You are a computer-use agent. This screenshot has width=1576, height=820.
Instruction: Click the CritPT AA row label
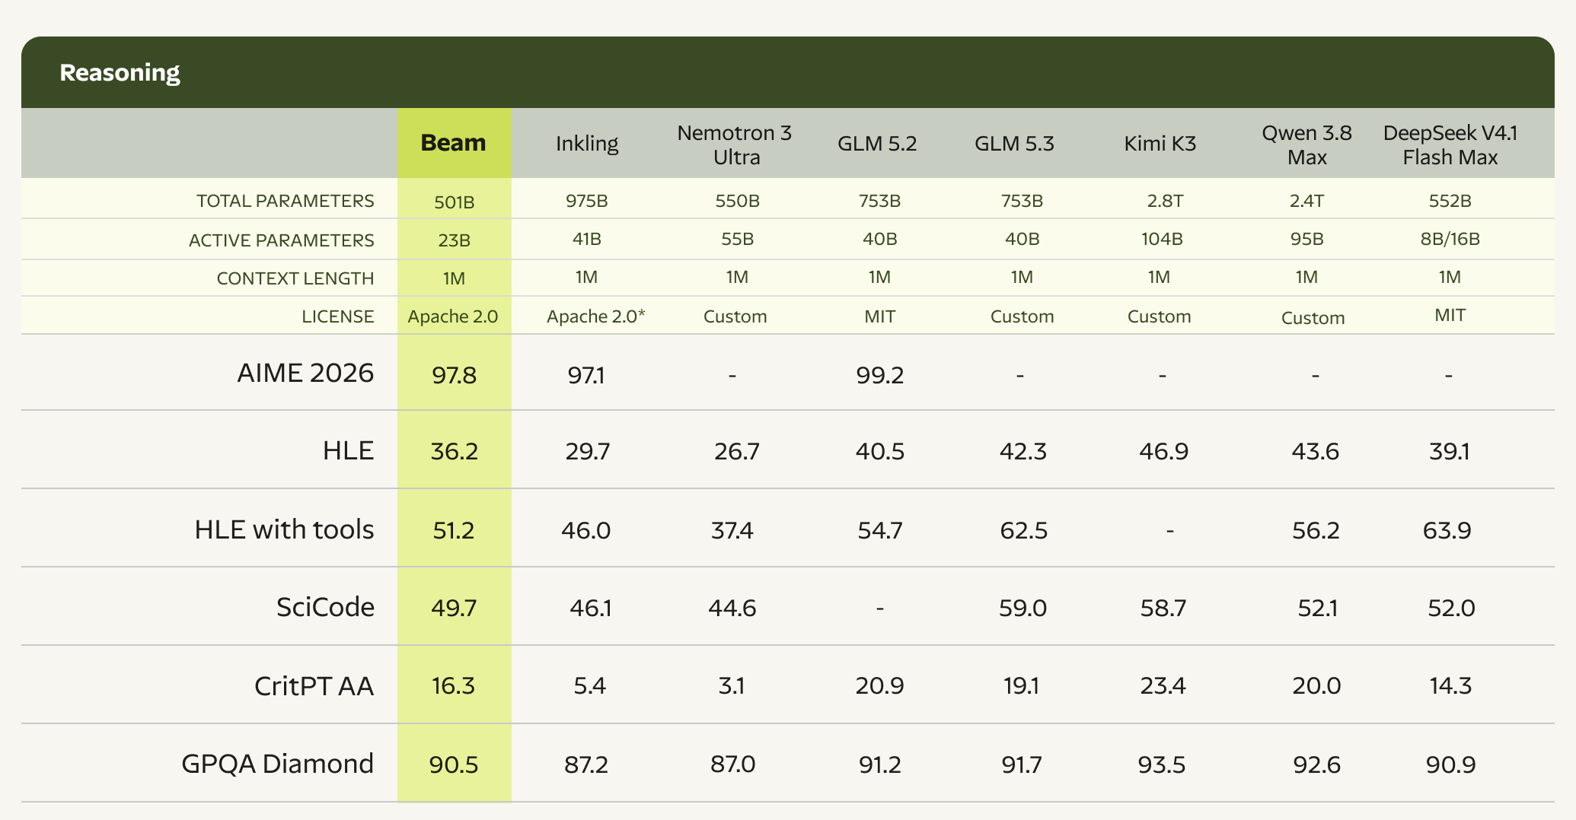(314, 686)
